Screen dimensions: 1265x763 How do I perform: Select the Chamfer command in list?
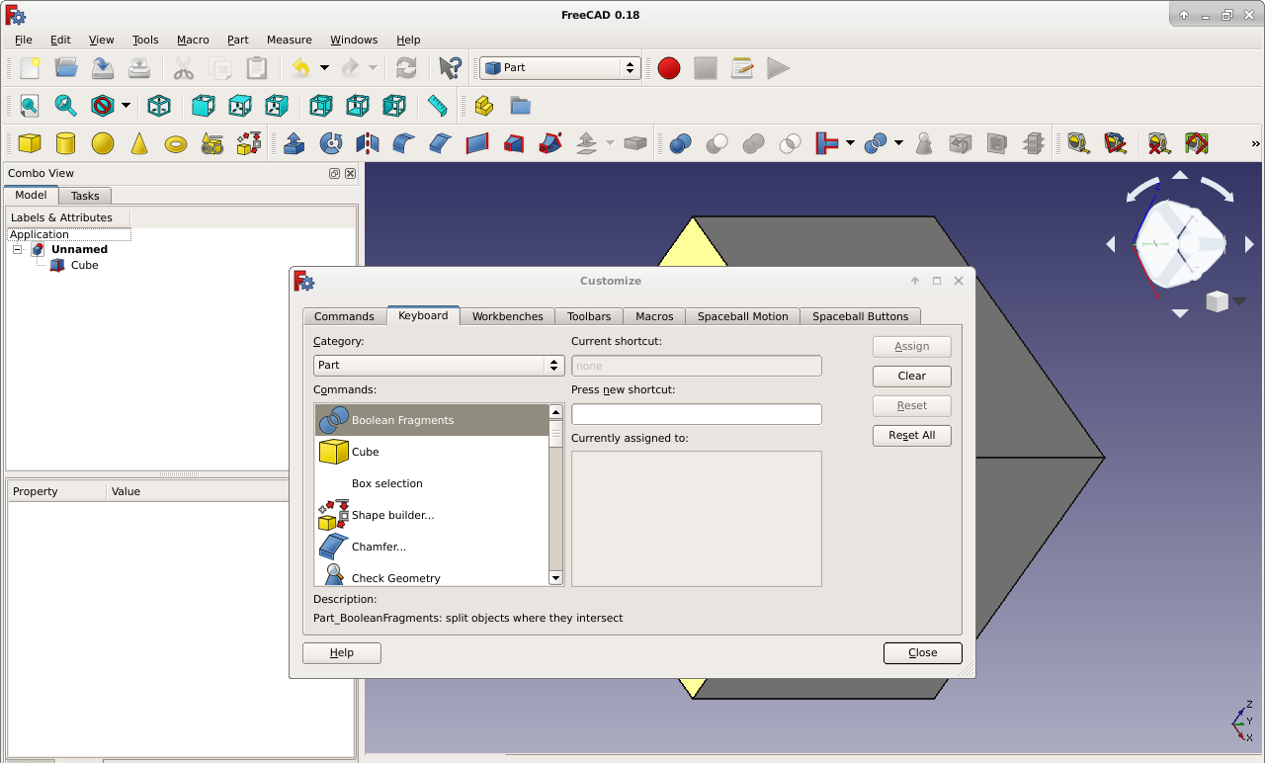click(x=432, y=547)
